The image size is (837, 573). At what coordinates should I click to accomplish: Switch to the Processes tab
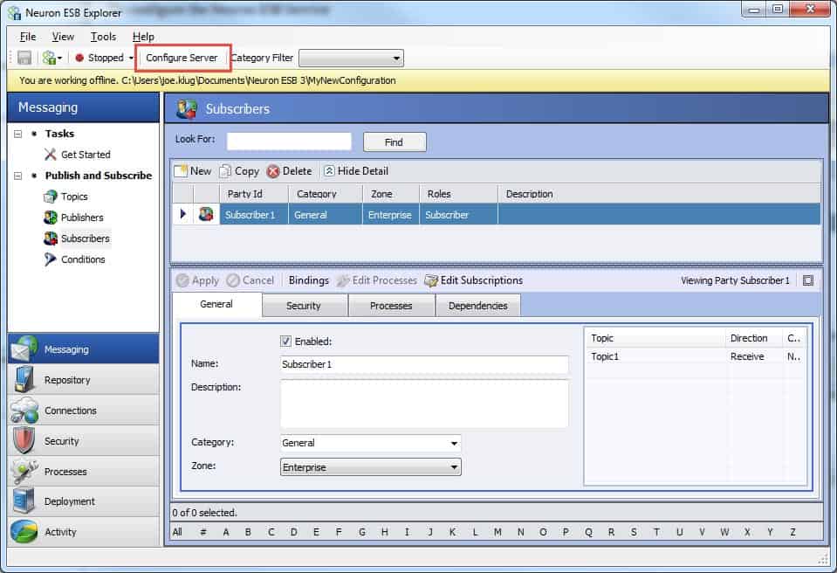391,306
